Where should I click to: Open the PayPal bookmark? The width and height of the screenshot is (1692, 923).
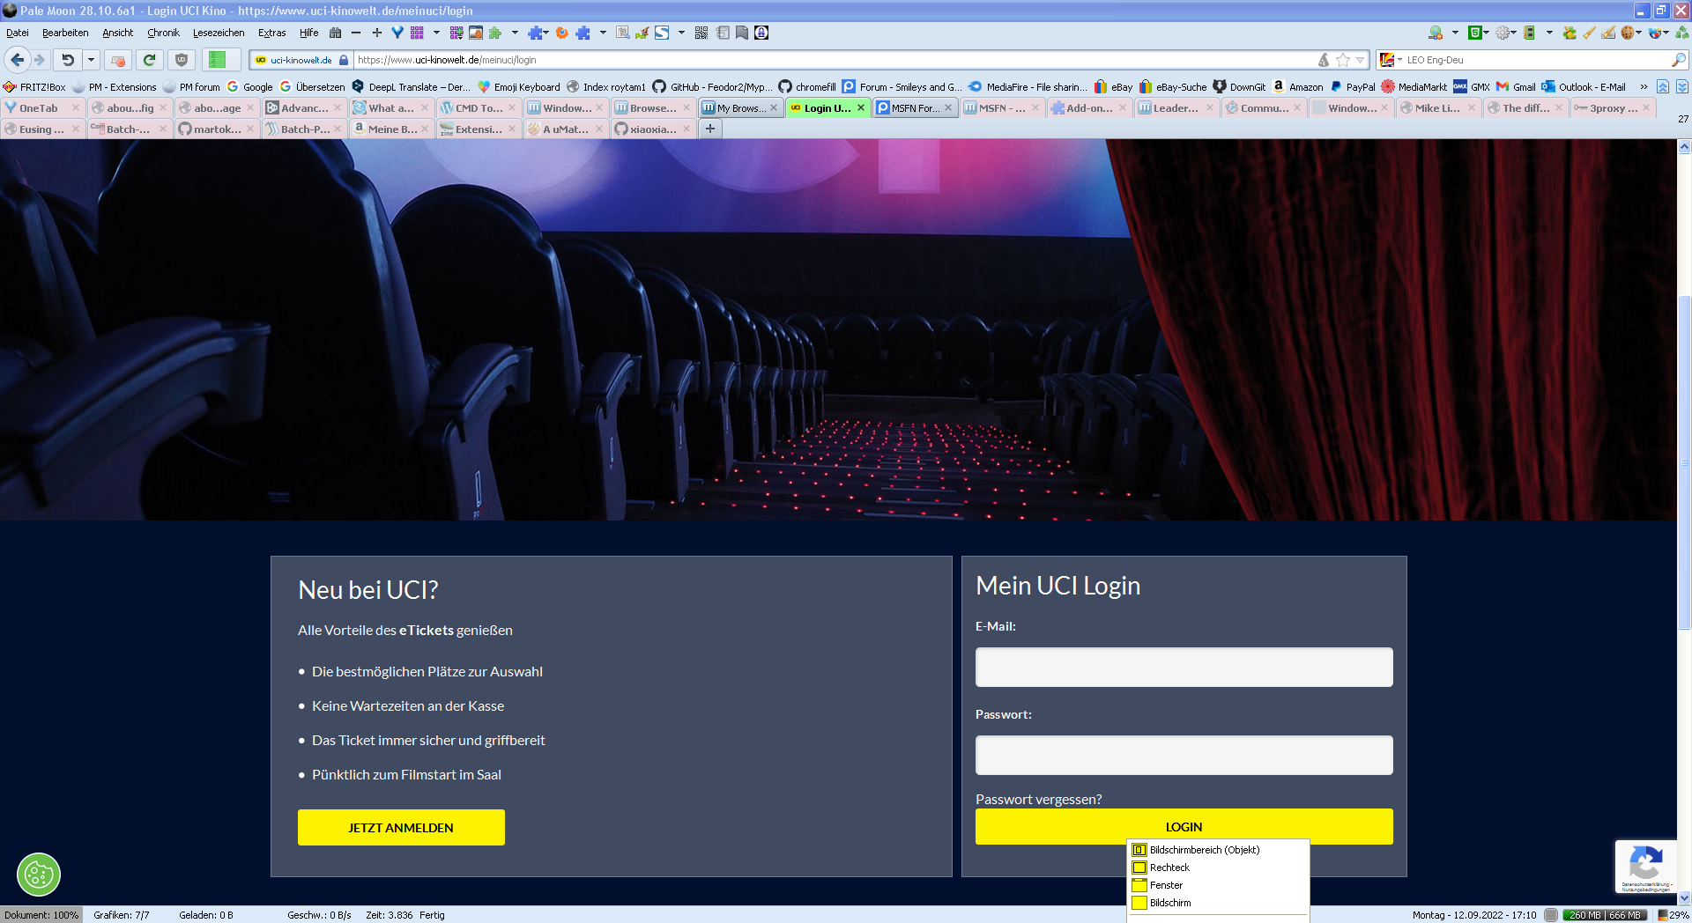point(1353,86)
